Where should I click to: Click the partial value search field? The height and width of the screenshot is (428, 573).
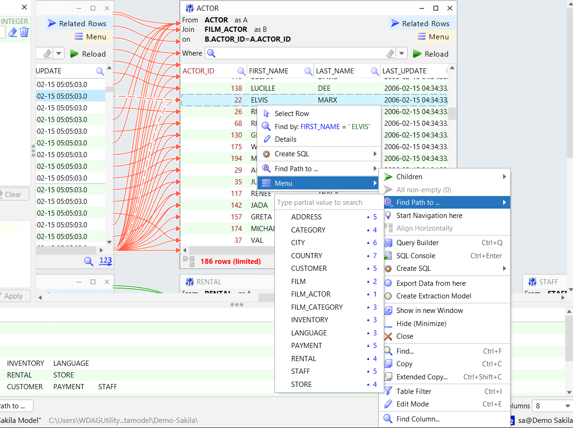click(x=329, y=203)
